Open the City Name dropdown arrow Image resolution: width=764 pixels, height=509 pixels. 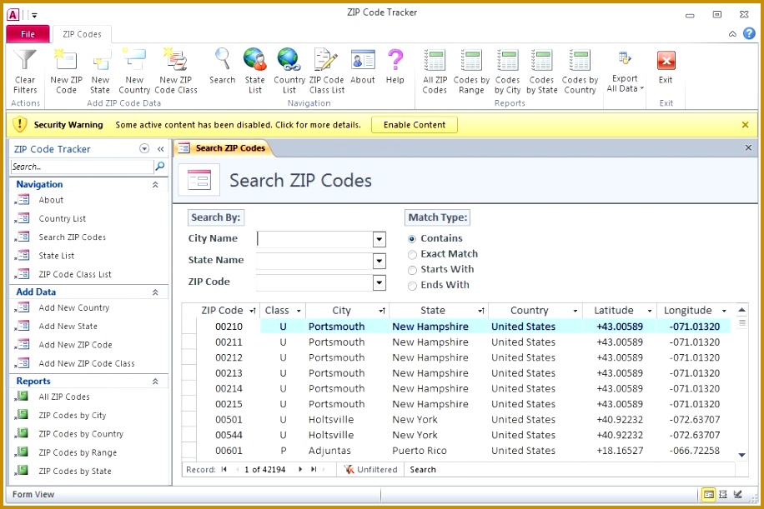click(x=379, y=239)
